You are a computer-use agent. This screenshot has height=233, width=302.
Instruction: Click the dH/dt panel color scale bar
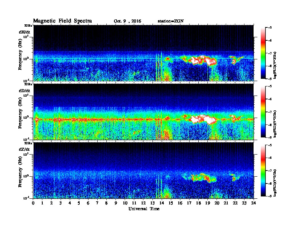(263, 53)
